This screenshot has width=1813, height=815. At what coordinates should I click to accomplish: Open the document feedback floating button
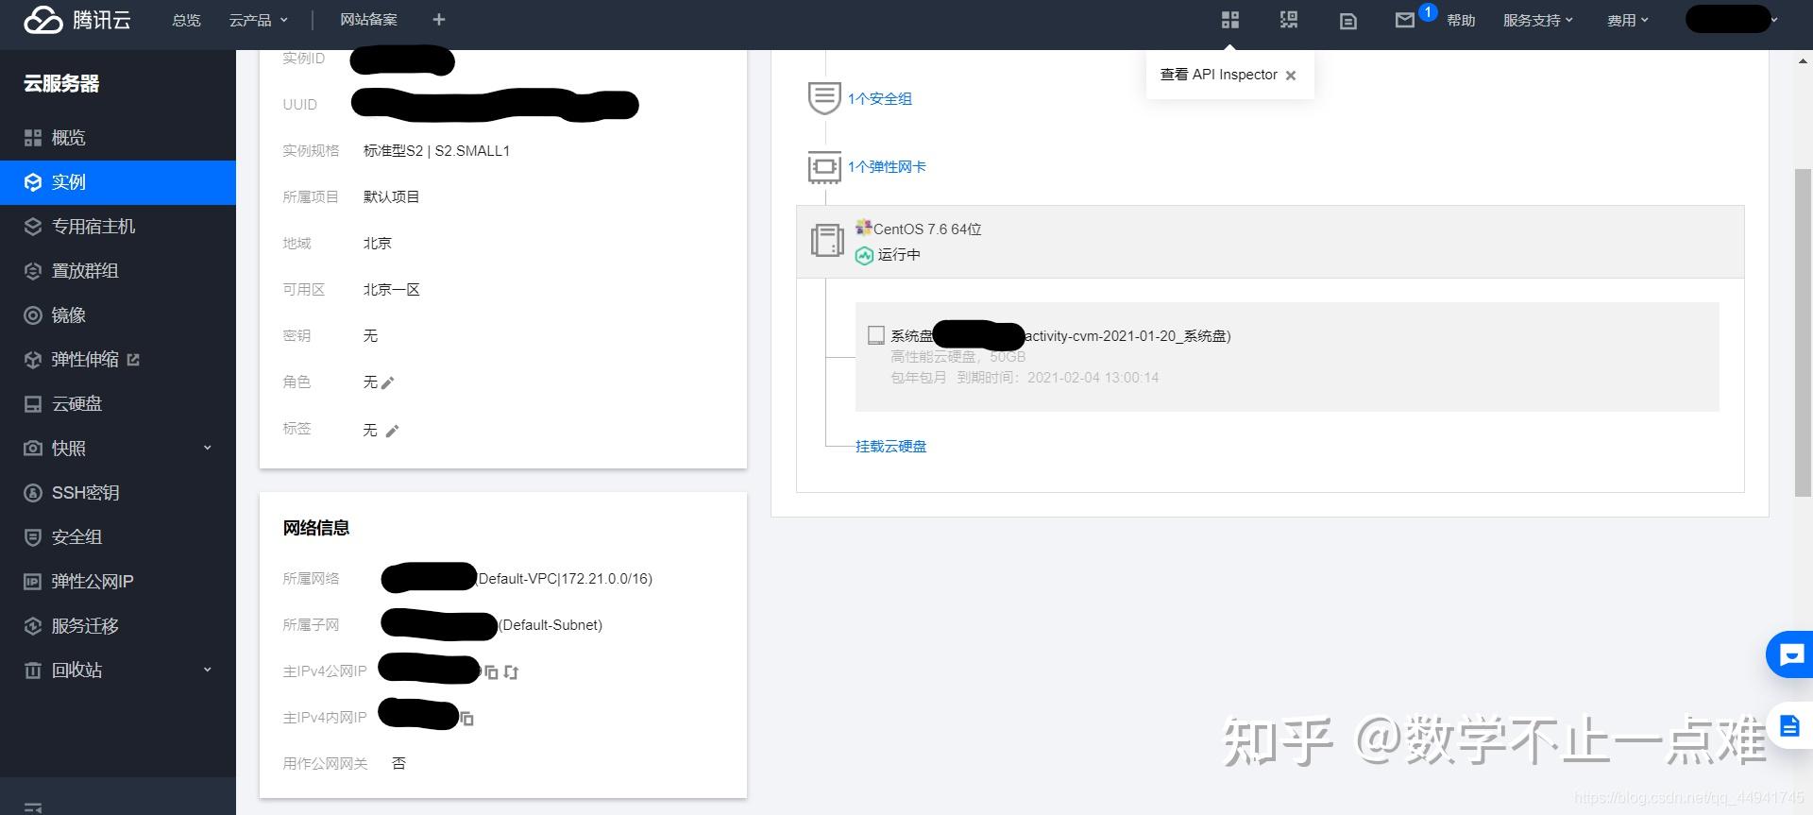1790,726
